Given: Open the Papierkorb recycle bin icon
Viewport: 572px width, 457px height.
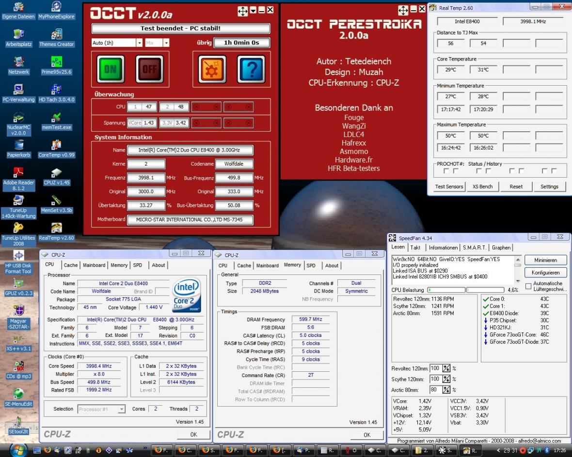Looking at the screenshot, I should [x=18, y=148].
